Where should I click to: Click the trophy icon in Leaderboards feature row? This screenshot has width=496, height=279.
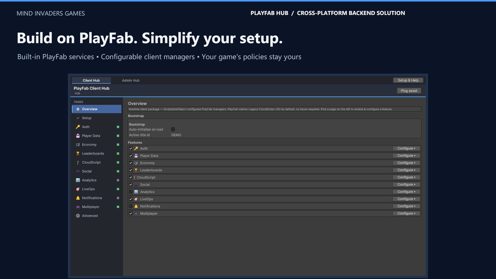point(136,170)
